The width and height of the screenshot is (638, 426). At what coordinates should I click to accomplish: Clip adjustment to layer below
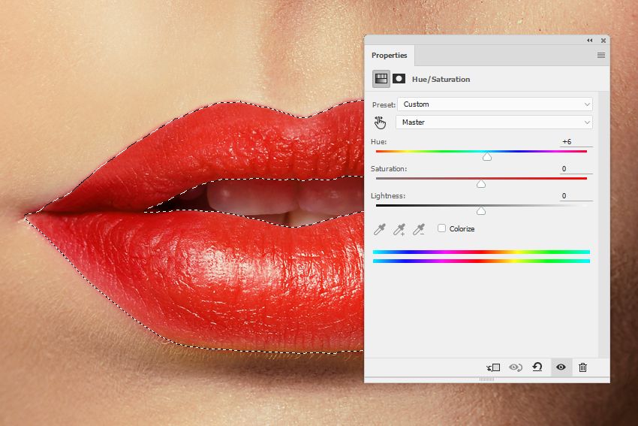[x=494, y=367]
